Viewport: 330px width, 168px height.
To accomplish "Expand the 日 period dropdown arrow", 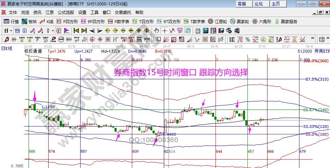I will (11, 31).
